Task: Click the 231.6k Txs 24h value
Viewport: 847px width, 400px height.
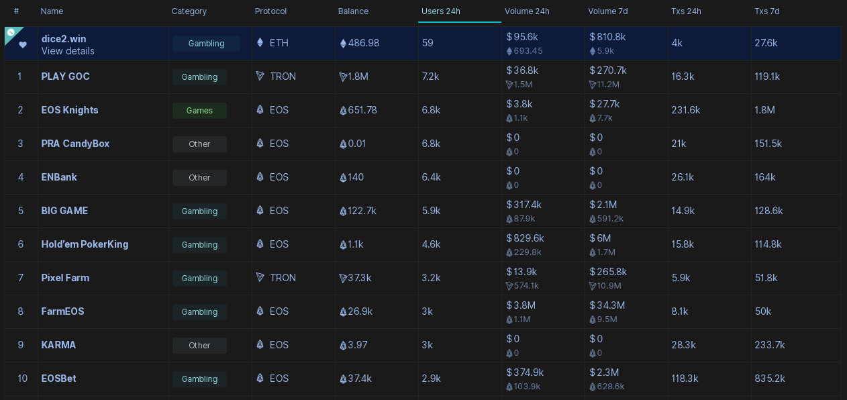Action: tap(686, 110)
